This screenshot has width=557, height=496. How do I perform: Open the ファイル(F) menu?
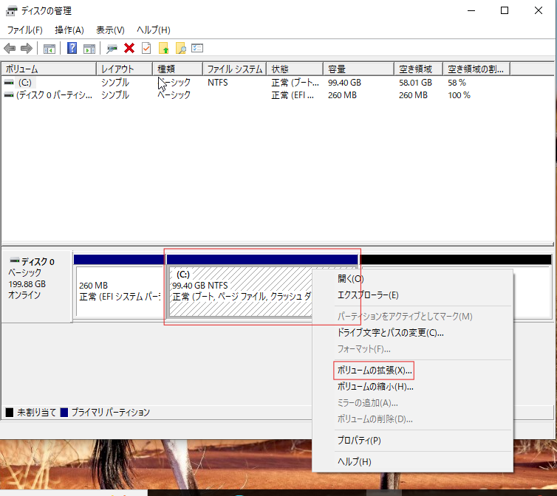click(x=25, y=30)
